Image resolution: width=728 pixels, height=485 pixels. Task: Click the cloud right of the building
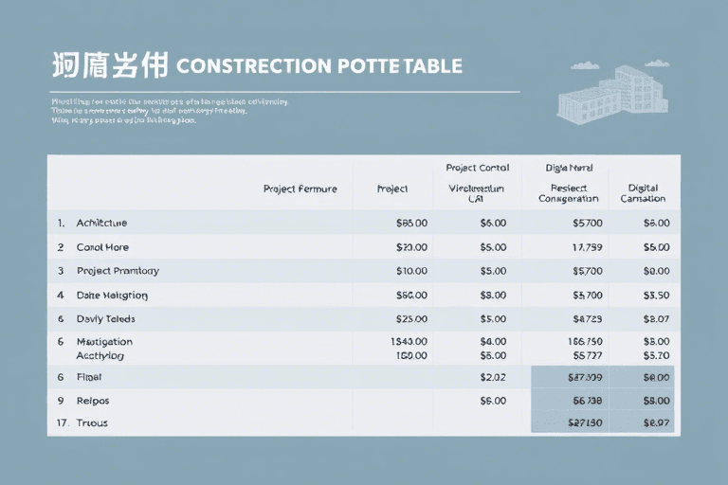point(658,63)
